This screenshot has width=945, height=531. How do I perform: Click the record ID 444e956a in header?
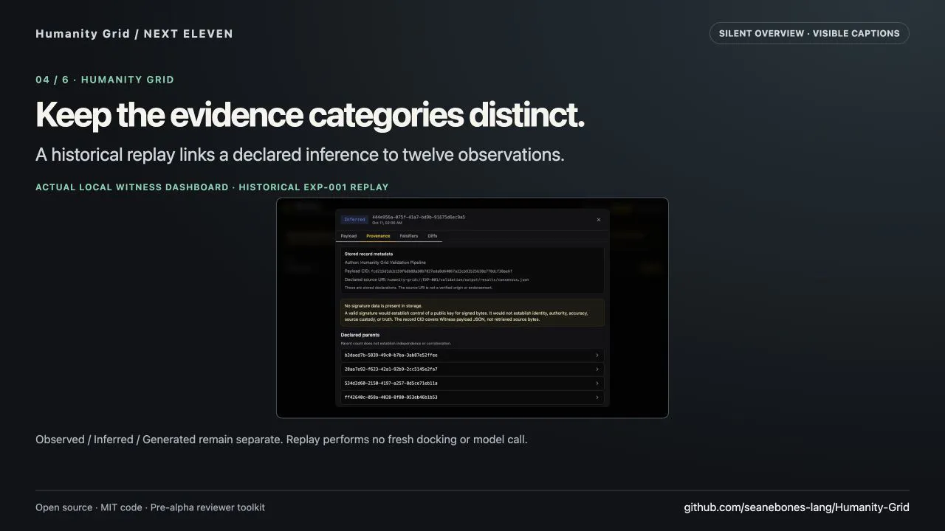tap(419, 217)
